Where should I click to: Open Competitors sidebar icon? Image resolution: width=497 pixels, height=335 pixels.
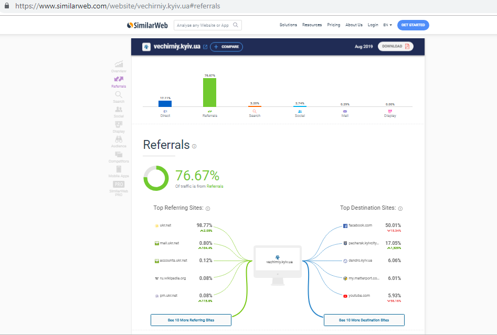pos(119,155)
